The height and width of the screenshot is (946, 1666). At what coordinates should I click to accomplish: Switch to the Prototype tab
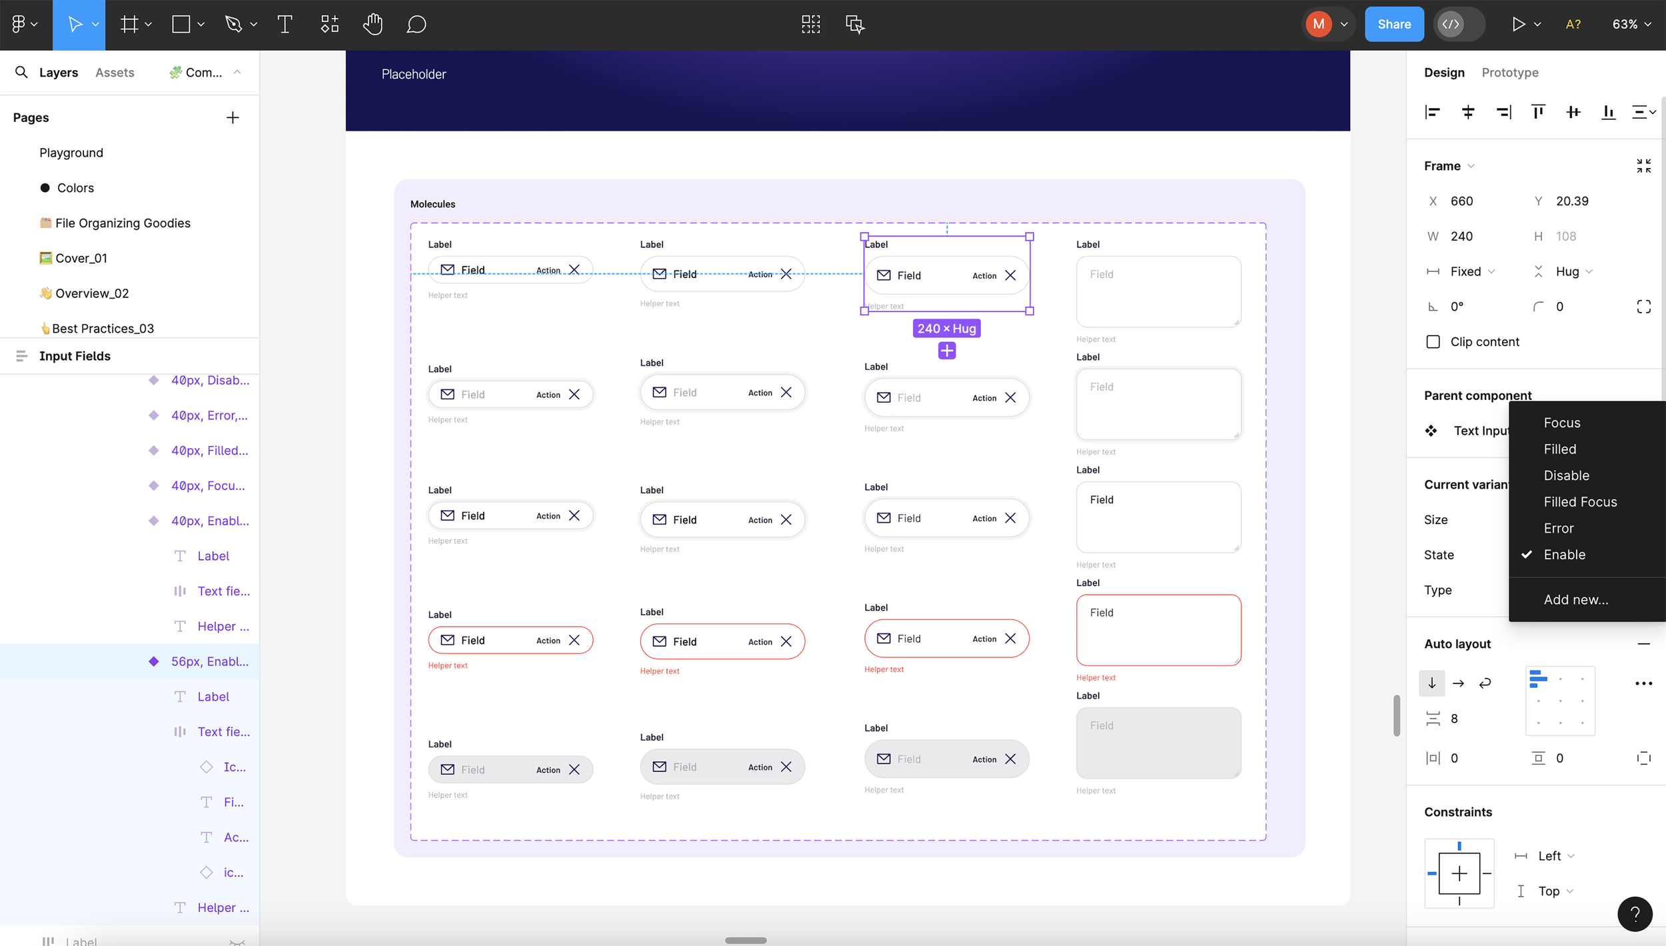pyautogui.click(x=1509, y=73)
